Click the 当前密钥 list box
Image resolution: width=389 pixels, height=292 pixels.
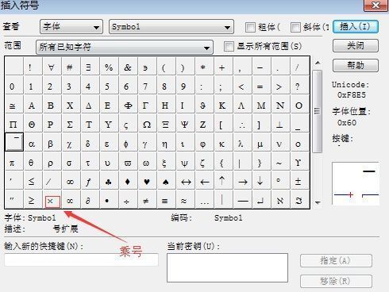point(227,267)
